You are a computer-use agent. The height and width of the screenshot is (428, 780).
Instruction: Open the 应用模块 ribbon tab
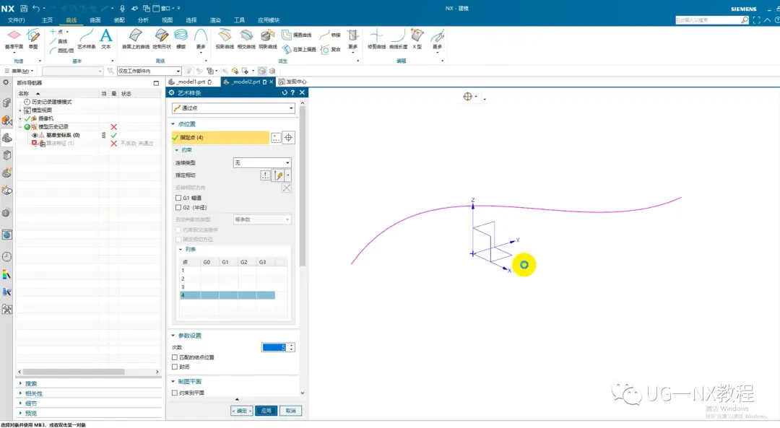269,20
